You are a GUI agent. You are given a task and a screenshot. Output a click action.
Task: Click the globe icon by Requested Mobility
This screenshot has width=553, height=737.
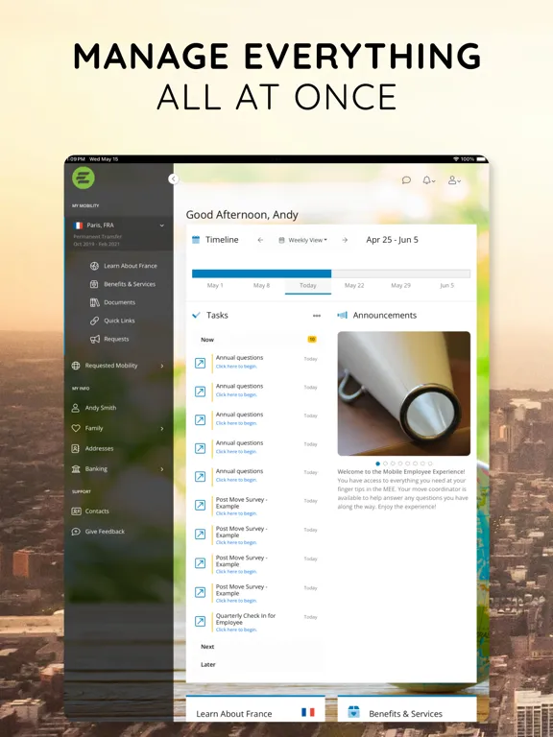pos(76,366)
